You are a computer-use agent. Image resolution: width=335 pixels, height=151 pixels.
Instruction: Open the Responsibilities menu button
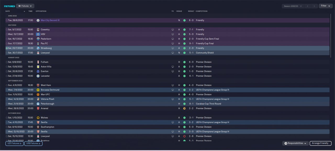(x=295, y=143)
